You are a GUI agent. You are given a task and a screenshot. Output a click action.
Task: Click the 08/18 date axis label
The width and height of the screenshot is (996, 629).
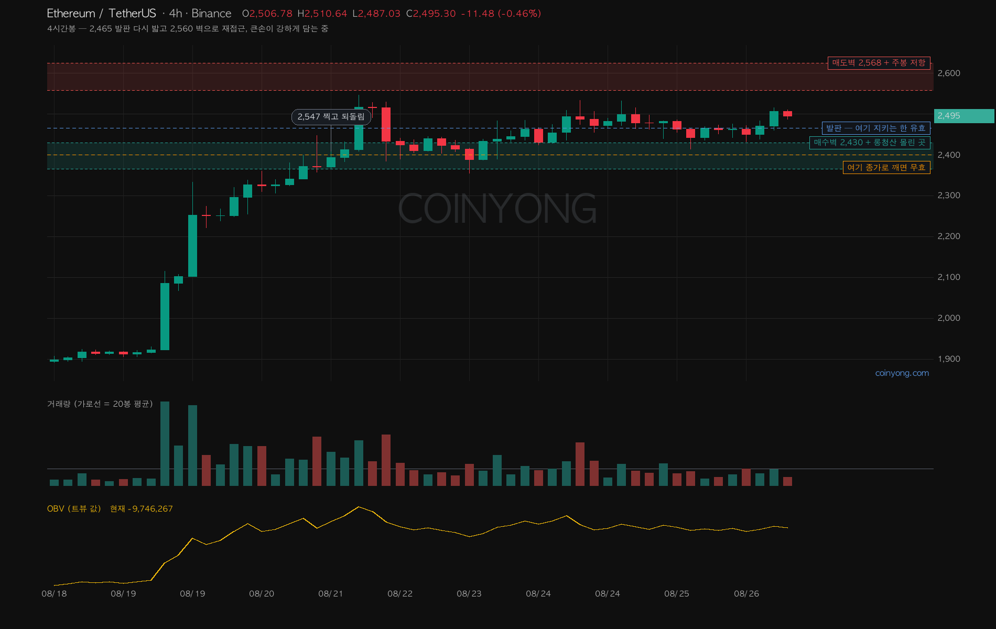click(x=54, y=594)
